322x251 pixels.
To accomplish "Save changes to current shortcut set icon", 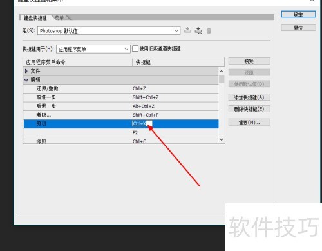I will [x=187, y=30].
